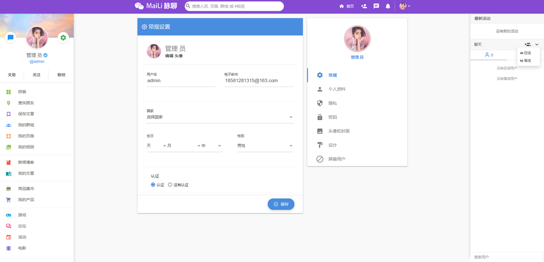The height and width of the screenshot is (262, 544).
Task: Click large avatar in settings menu card
Action: pos(357,39)
